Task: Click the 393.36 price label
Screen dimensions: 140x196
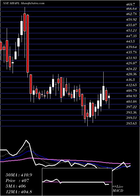Action: 131,112
